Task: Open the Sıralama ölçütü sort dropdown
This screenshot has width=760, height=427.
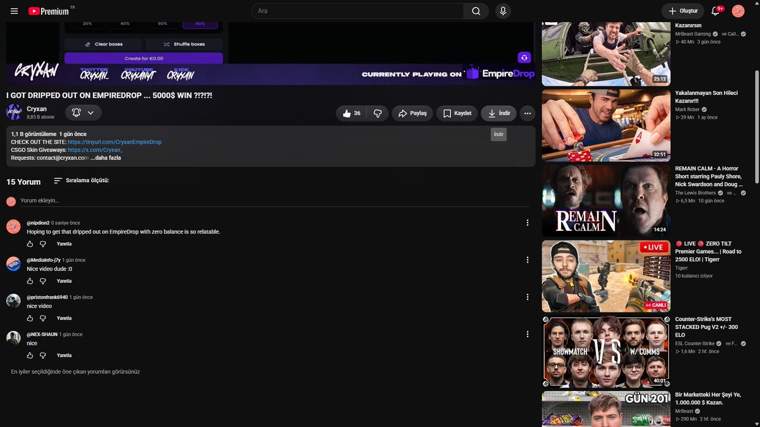Action: (x=81, y=180)
